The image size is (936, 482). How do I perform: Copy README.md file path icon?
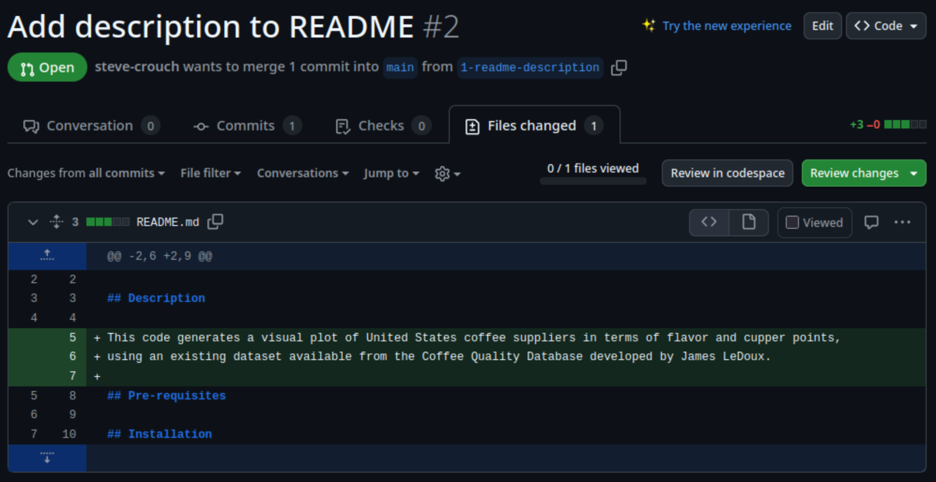coord(215,222)
